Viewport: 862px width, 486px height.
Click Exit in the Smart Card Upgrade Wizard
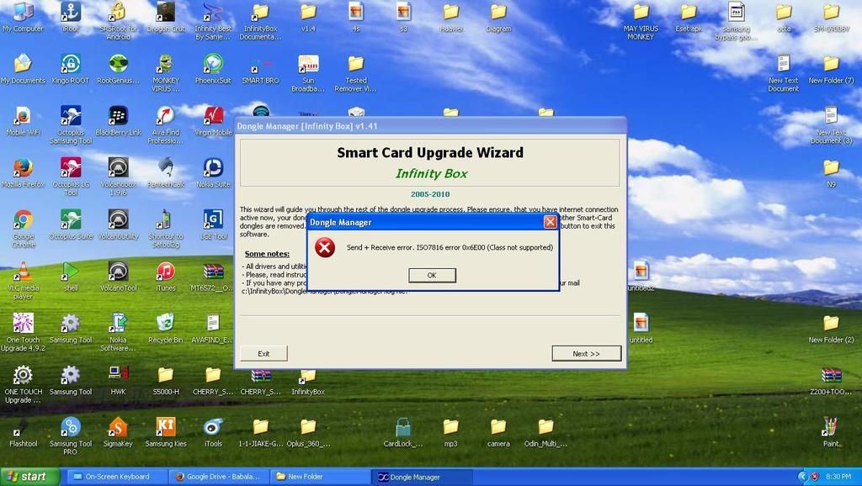[263, 354]
